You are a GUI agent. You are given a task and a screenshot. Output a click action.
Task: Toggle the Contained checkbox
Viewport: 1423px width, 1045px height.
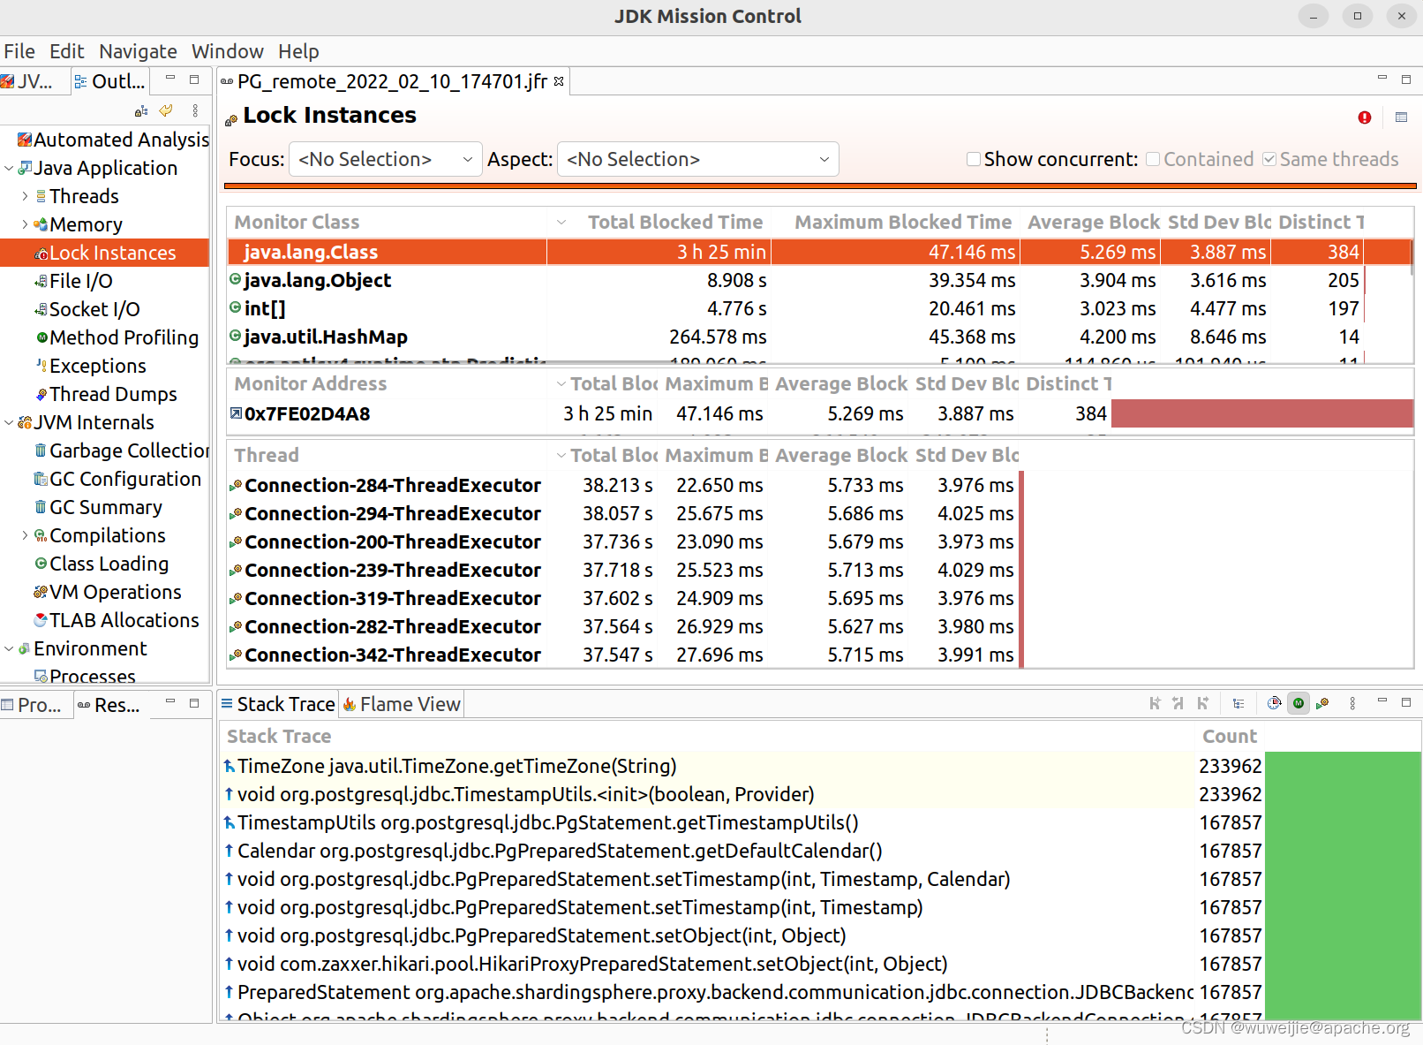[1153, 159]
